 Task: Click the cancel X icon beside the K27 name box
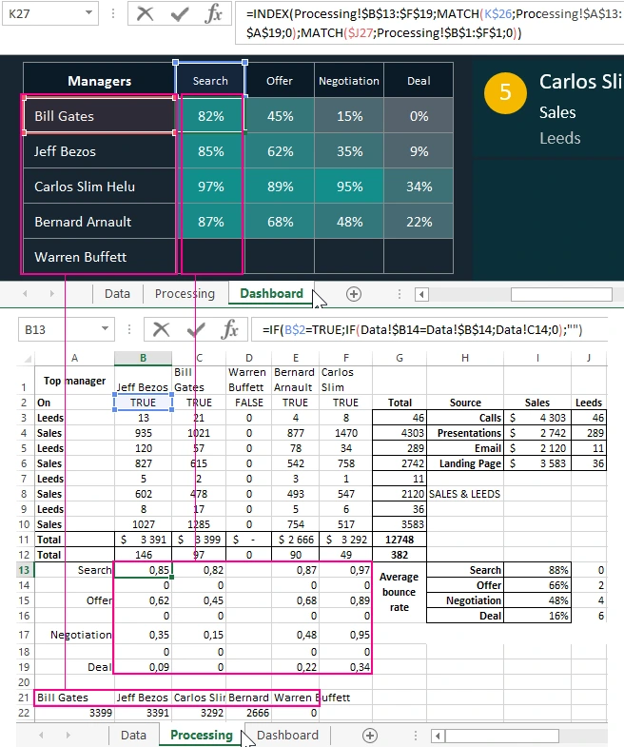coord(145,14)
